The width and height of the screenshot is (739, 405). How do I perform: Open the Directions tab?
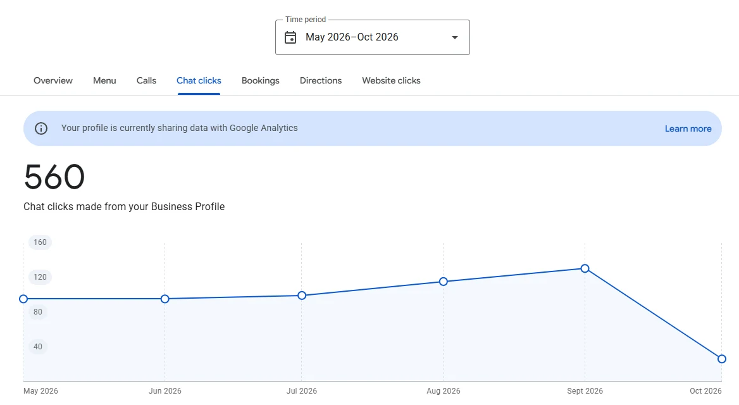pyautogui.click(x=321, y=80)
